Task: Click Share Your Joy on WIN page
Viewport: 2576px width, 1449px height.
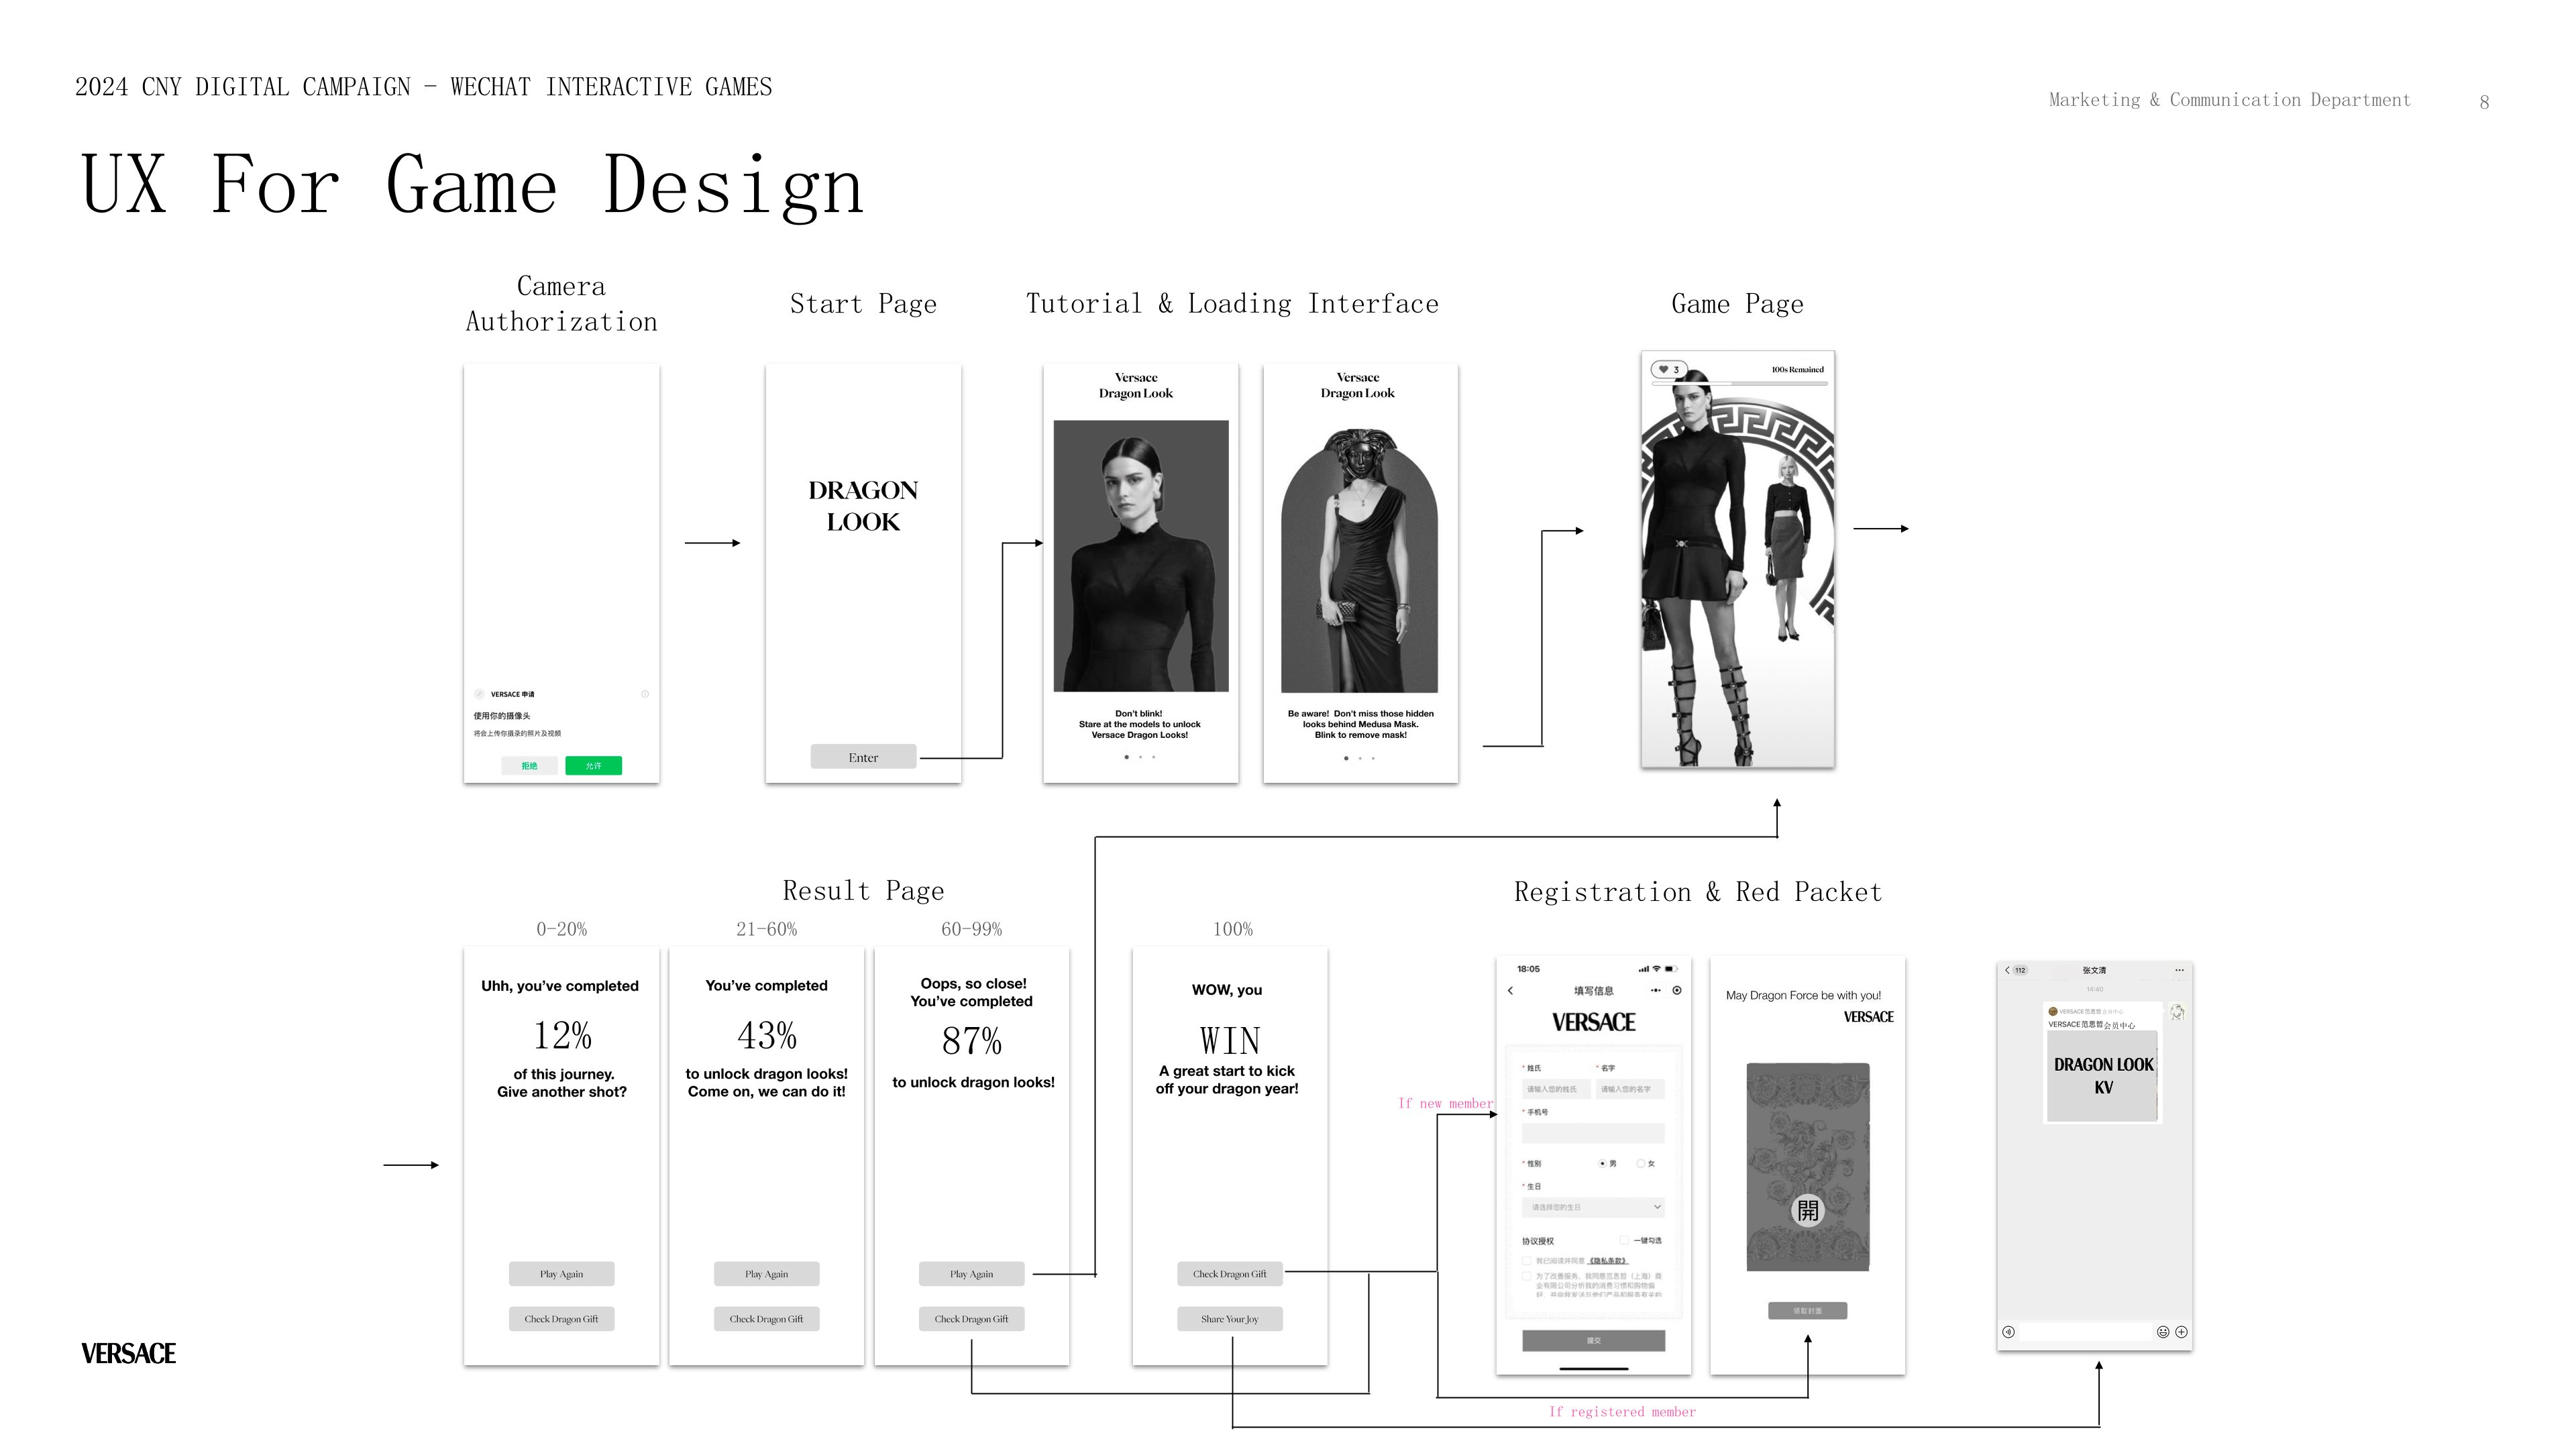Action: (1229, 1319)
